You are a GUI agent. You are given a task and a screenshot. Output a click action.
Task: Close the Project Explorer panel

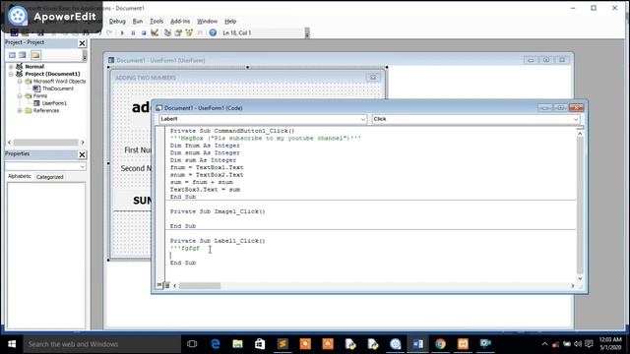(82, 43)
